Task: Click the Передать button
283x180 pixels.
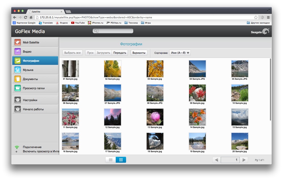Action: coord(120,53)
